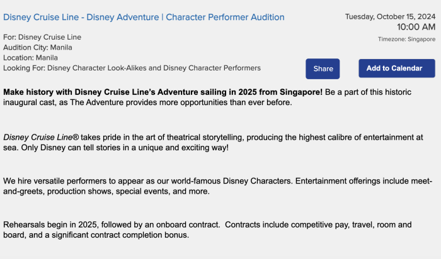
Task: Open the Character Performer Audition title link
Action: click(x=144, y=17)
